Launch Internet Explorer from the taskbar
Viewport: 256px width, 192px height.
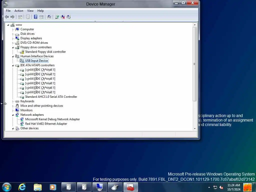(x=22, y=187)
